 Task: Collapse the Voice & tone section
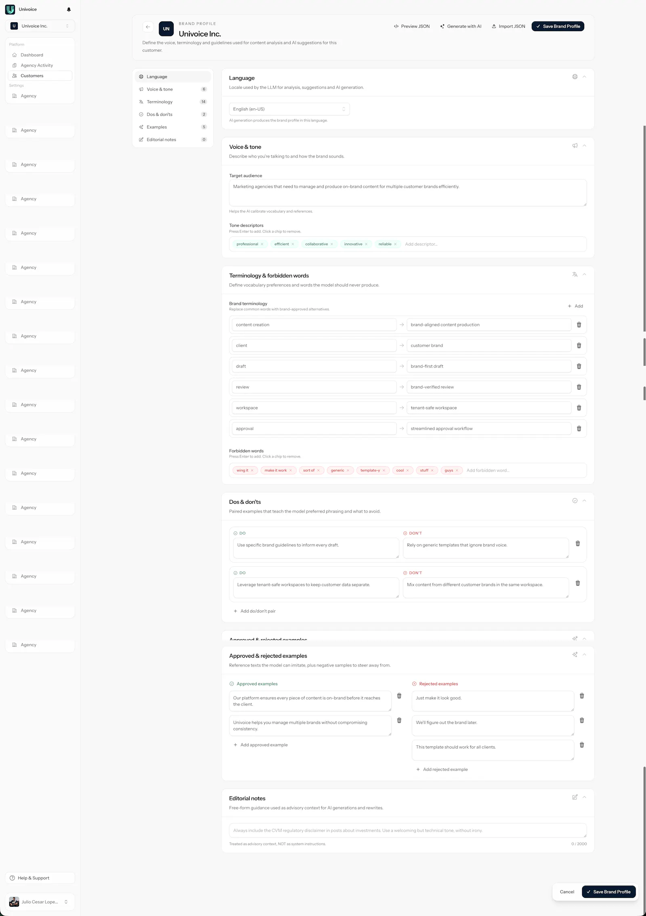tap(584, 146)
